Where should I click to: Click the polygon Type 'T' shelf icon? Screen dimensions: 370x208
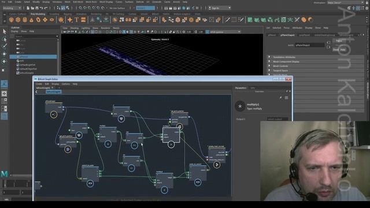click(x=76, y=20)
